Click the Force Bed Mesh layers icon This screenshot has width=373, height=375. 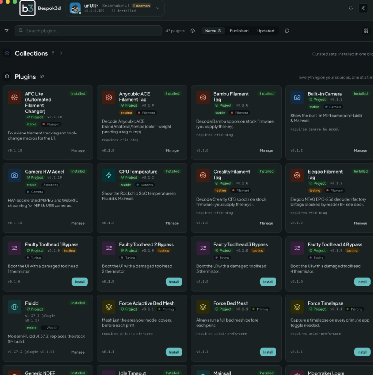click(x=203, y=307)
